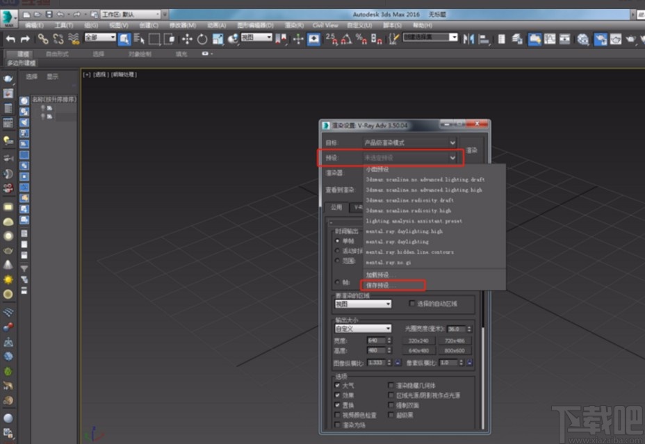Activate the Select and Rotate tool

[201, 40]
